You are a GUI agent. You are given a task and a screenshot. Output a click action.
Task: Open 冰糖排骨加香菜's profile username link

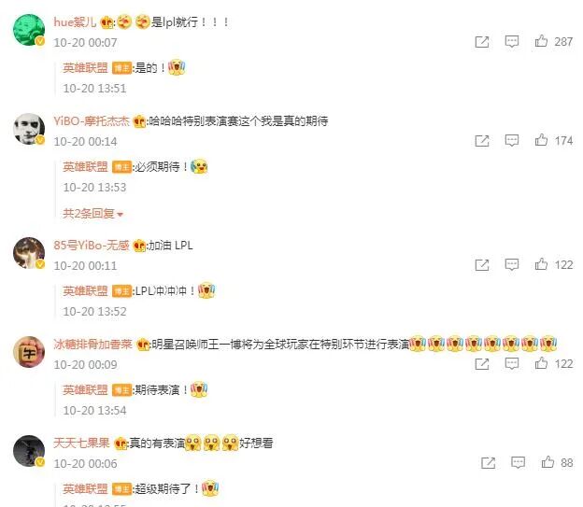[92, 345]
